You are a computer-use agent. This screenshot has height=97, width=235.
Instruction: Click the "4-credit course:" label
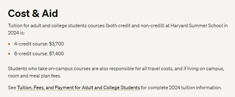(x=31, y=44)
